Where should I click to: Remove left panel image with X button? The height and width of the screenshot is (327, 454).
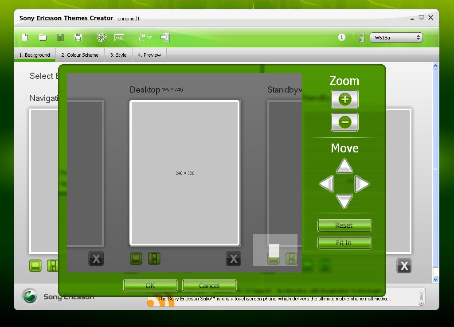click(96, 259)
